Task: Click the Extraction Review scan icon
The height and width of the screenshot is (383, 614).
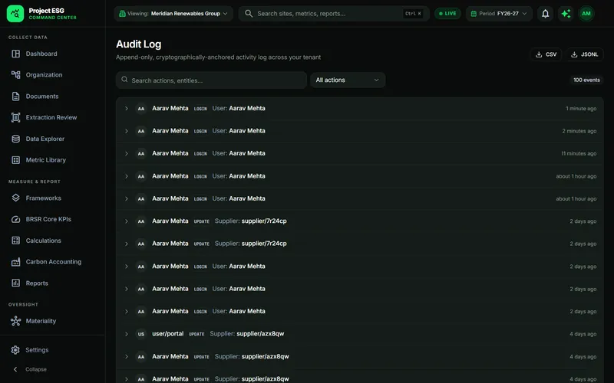Action: click(15, 117)
